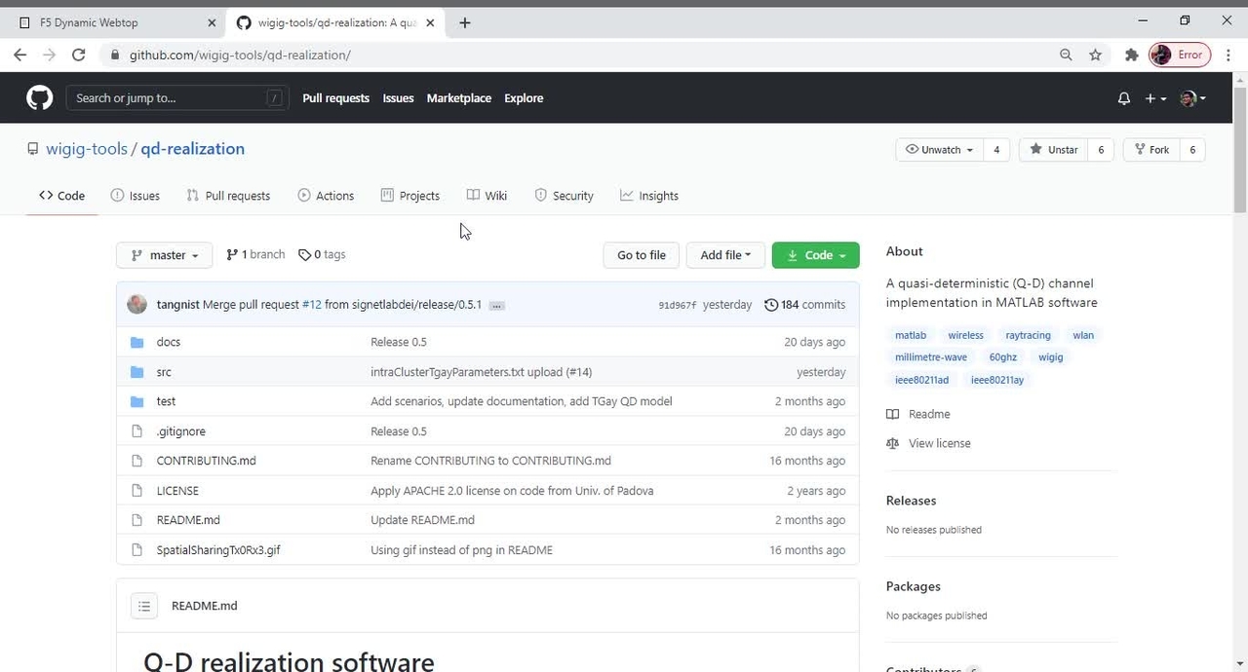This screenshot has height=672, width=1248.
Task: Expand the commit message ellipsis
Action: click(x=497, y=306)
